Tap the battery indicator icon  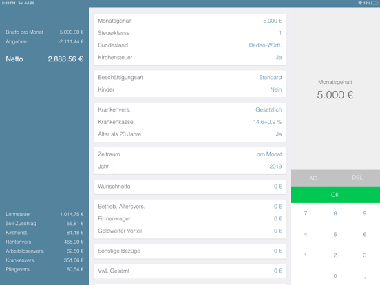(x=374, y=3)
